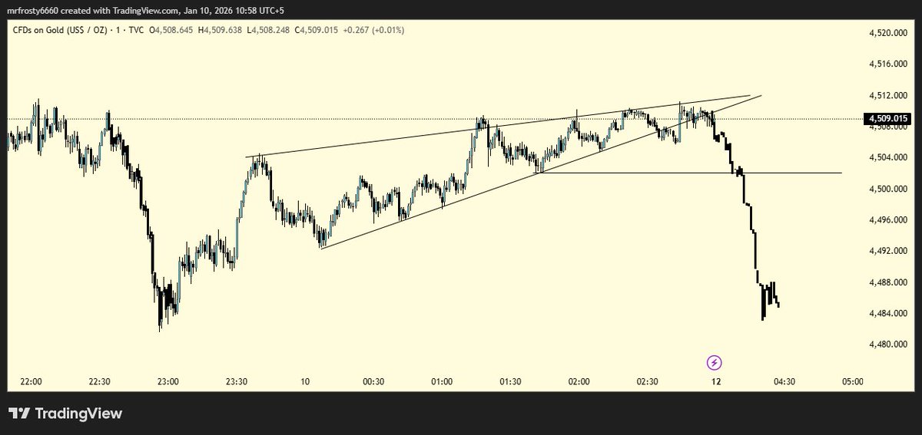
Task: Click the 02:00 time axis label
Action: point(579,382)
